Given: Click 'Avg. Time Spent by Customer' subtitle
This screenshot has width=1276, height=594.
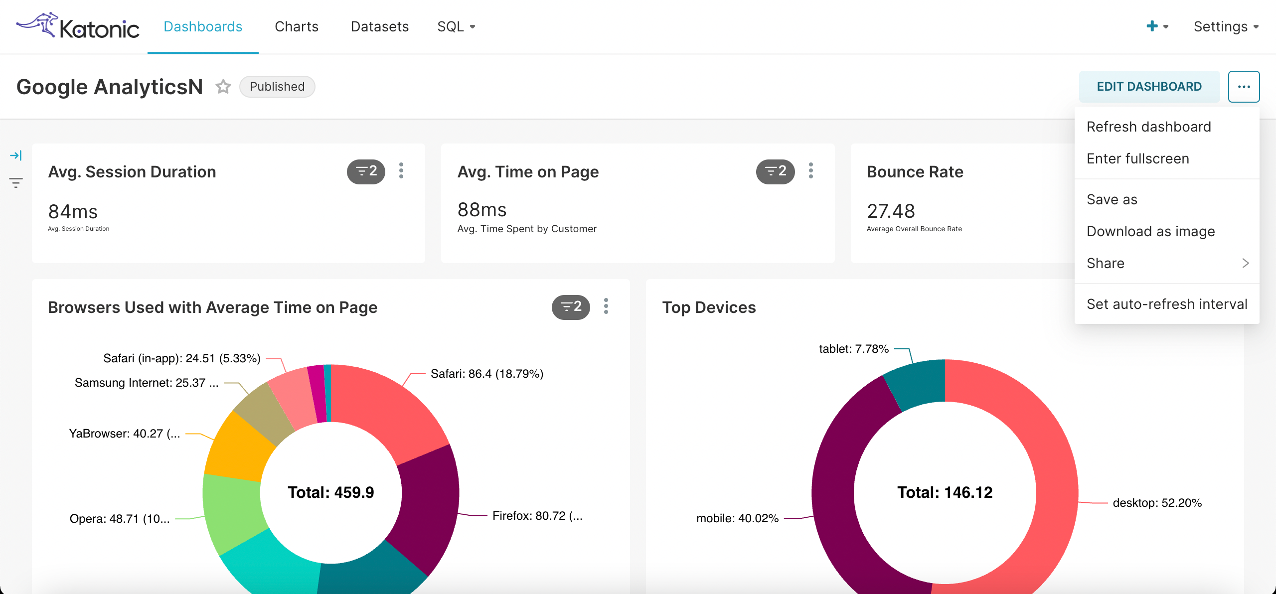Looking at the screenshot, I should tap(527, 229).
